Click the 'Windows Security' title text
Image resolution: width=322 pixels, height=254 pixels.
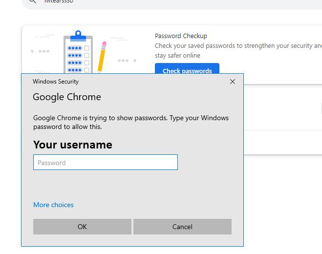pyautogui.click(x=56, y=82)
